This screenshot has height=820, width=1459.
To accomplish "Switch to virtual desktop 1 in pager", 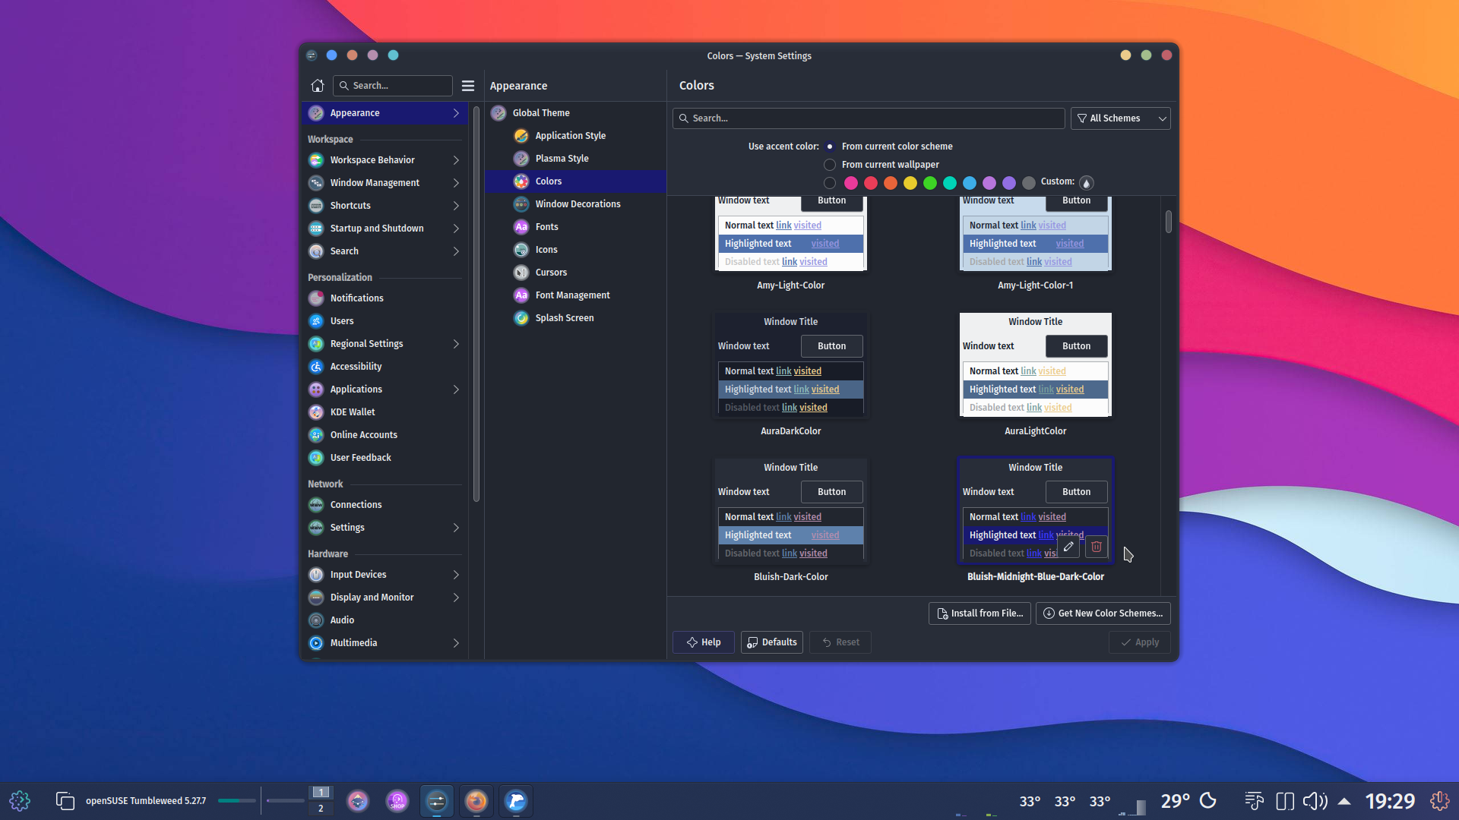I will [x=321, y=793].
